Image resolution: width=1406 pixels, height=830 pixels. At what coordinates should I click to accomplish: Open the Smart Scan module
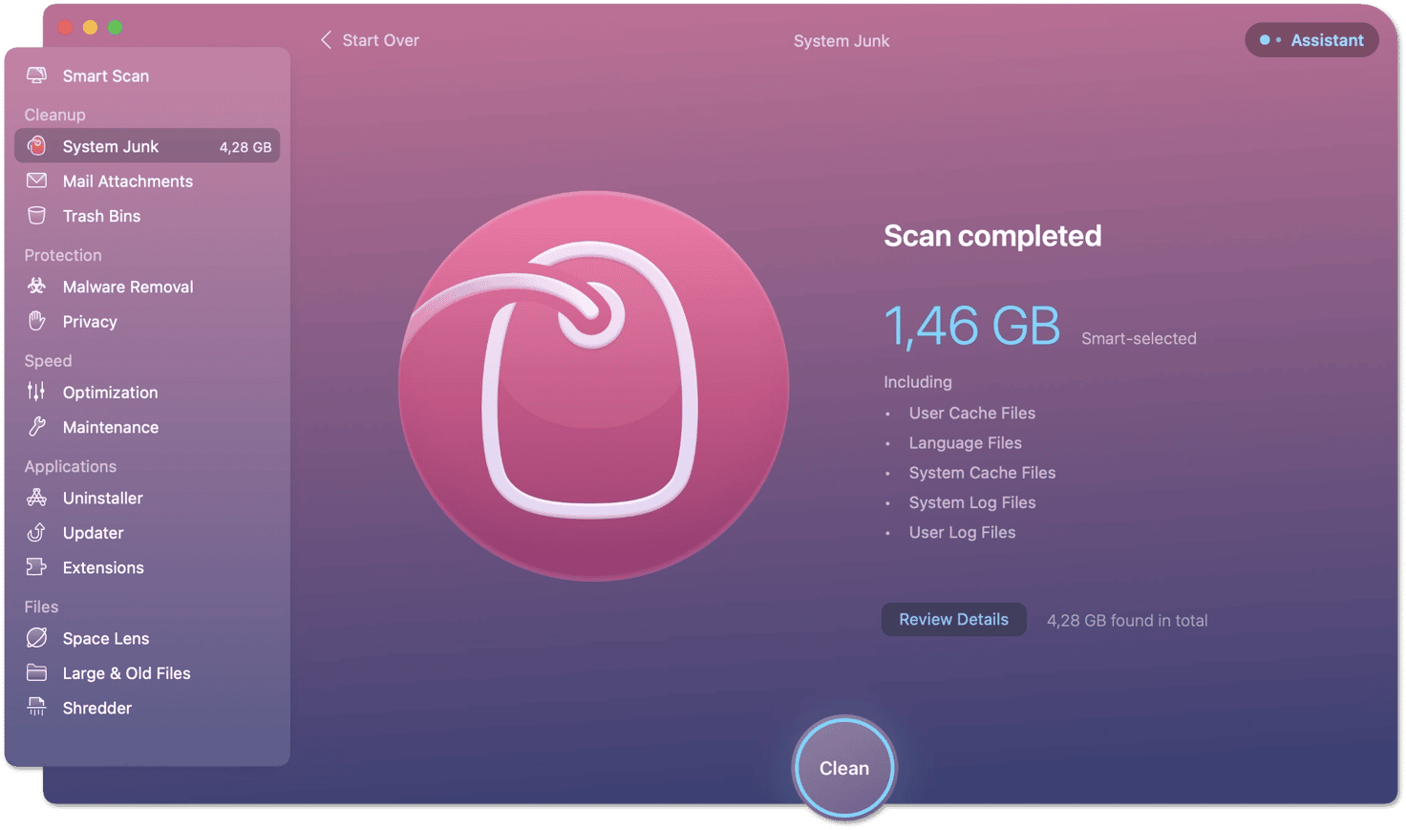[x=147, y=75]
